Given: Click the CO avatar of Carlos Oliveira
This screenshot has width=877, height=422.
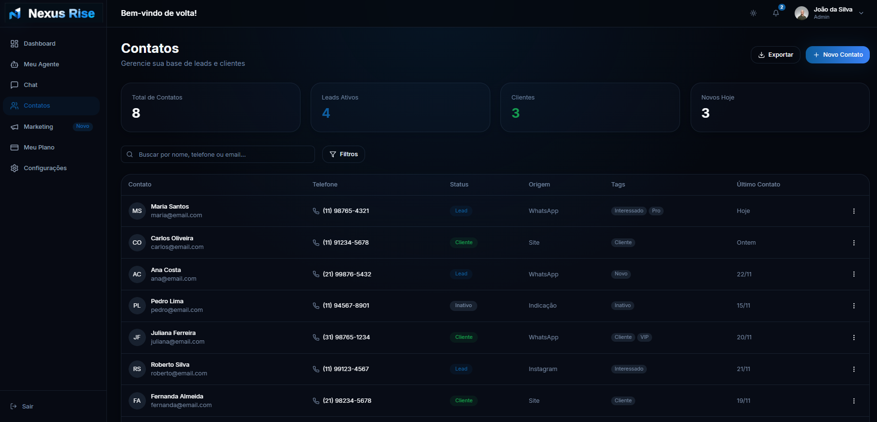Looking at the screenshot, I should 137,243.
